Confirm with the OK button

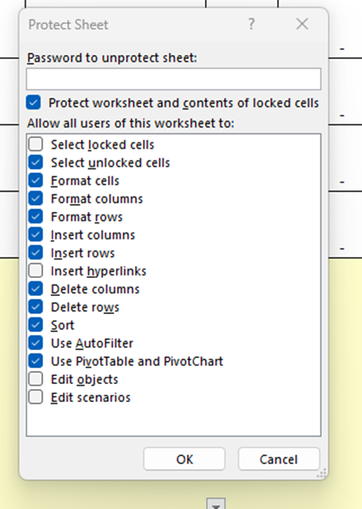coord(185,459)
